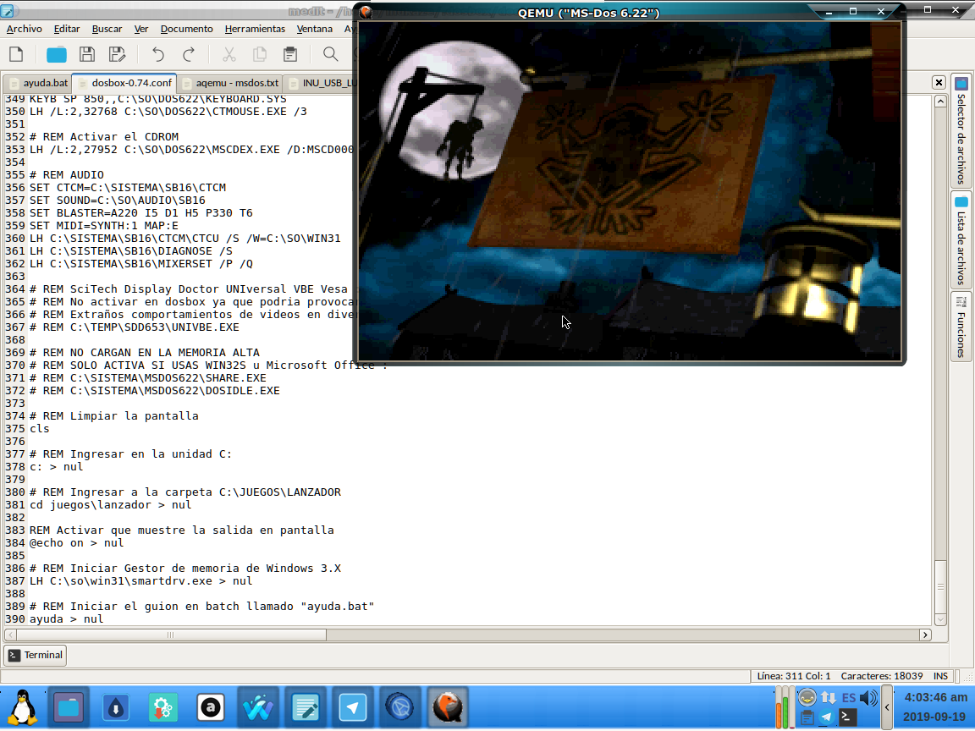Click inside the QEMU MS-Dos display
The image size is (975, 731).
click(x=630, y=191)
